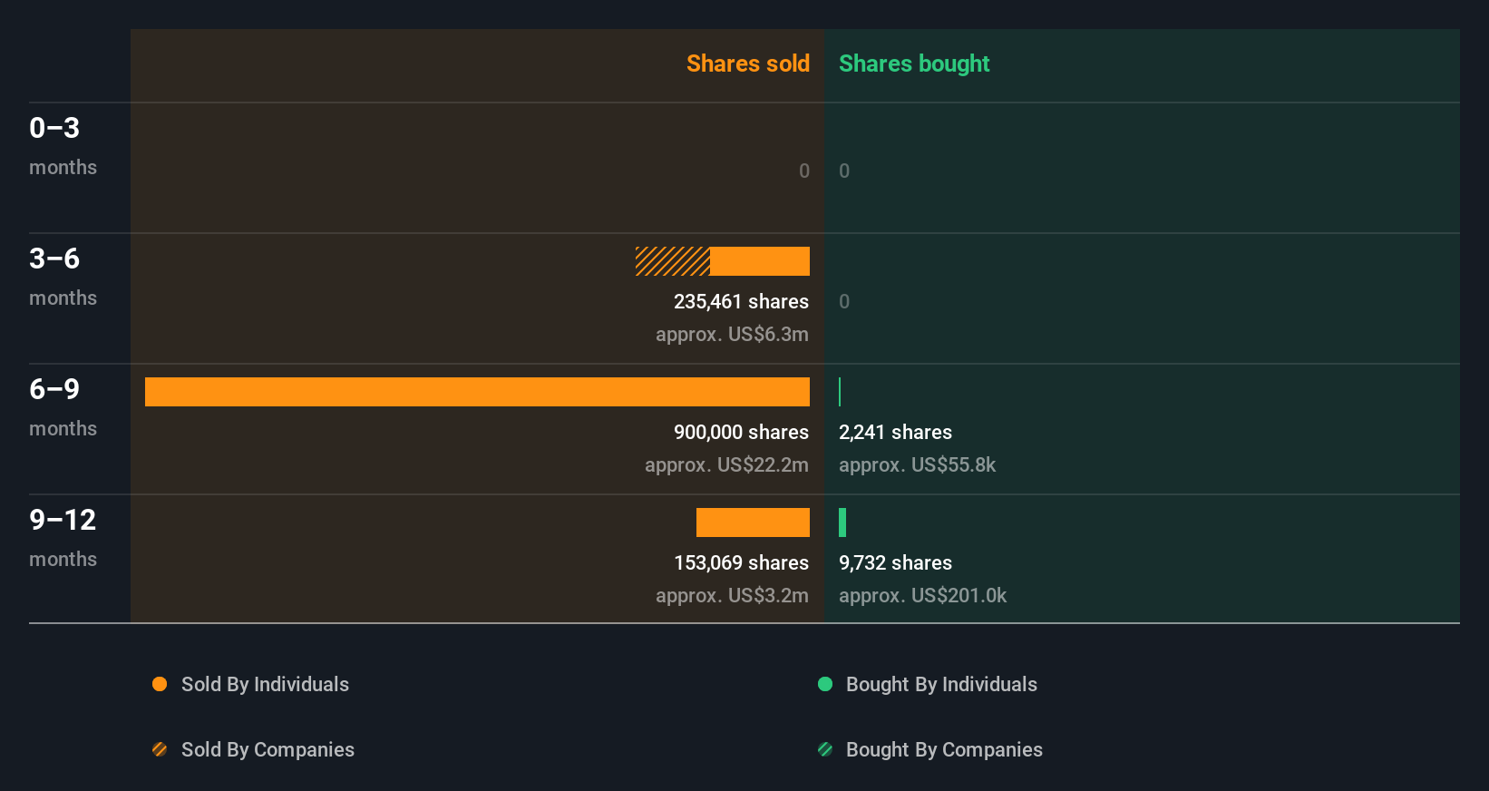Toggle the Bought By Companies legend label

coord(944,749)
